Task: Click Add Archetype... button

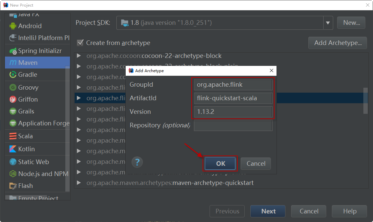Action: [x=338, y=43]
